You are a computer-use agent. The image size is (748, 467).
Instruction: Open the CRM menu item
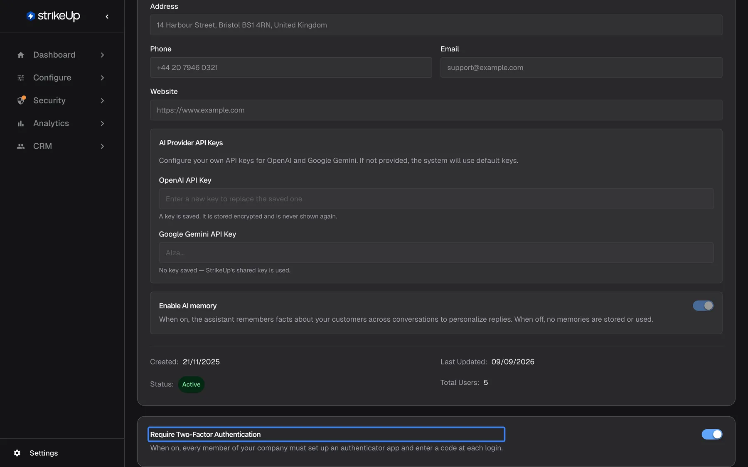(62, 146)
